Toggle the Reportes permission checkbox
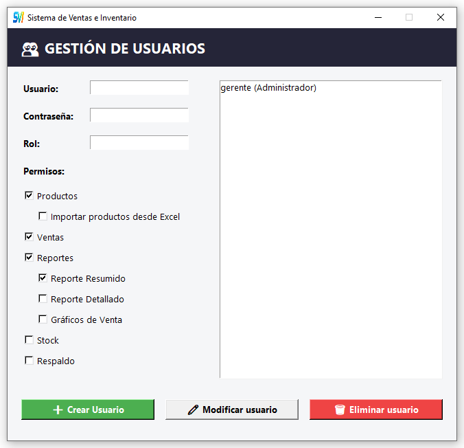Screen dimensions: 464x448 (29, 258)
